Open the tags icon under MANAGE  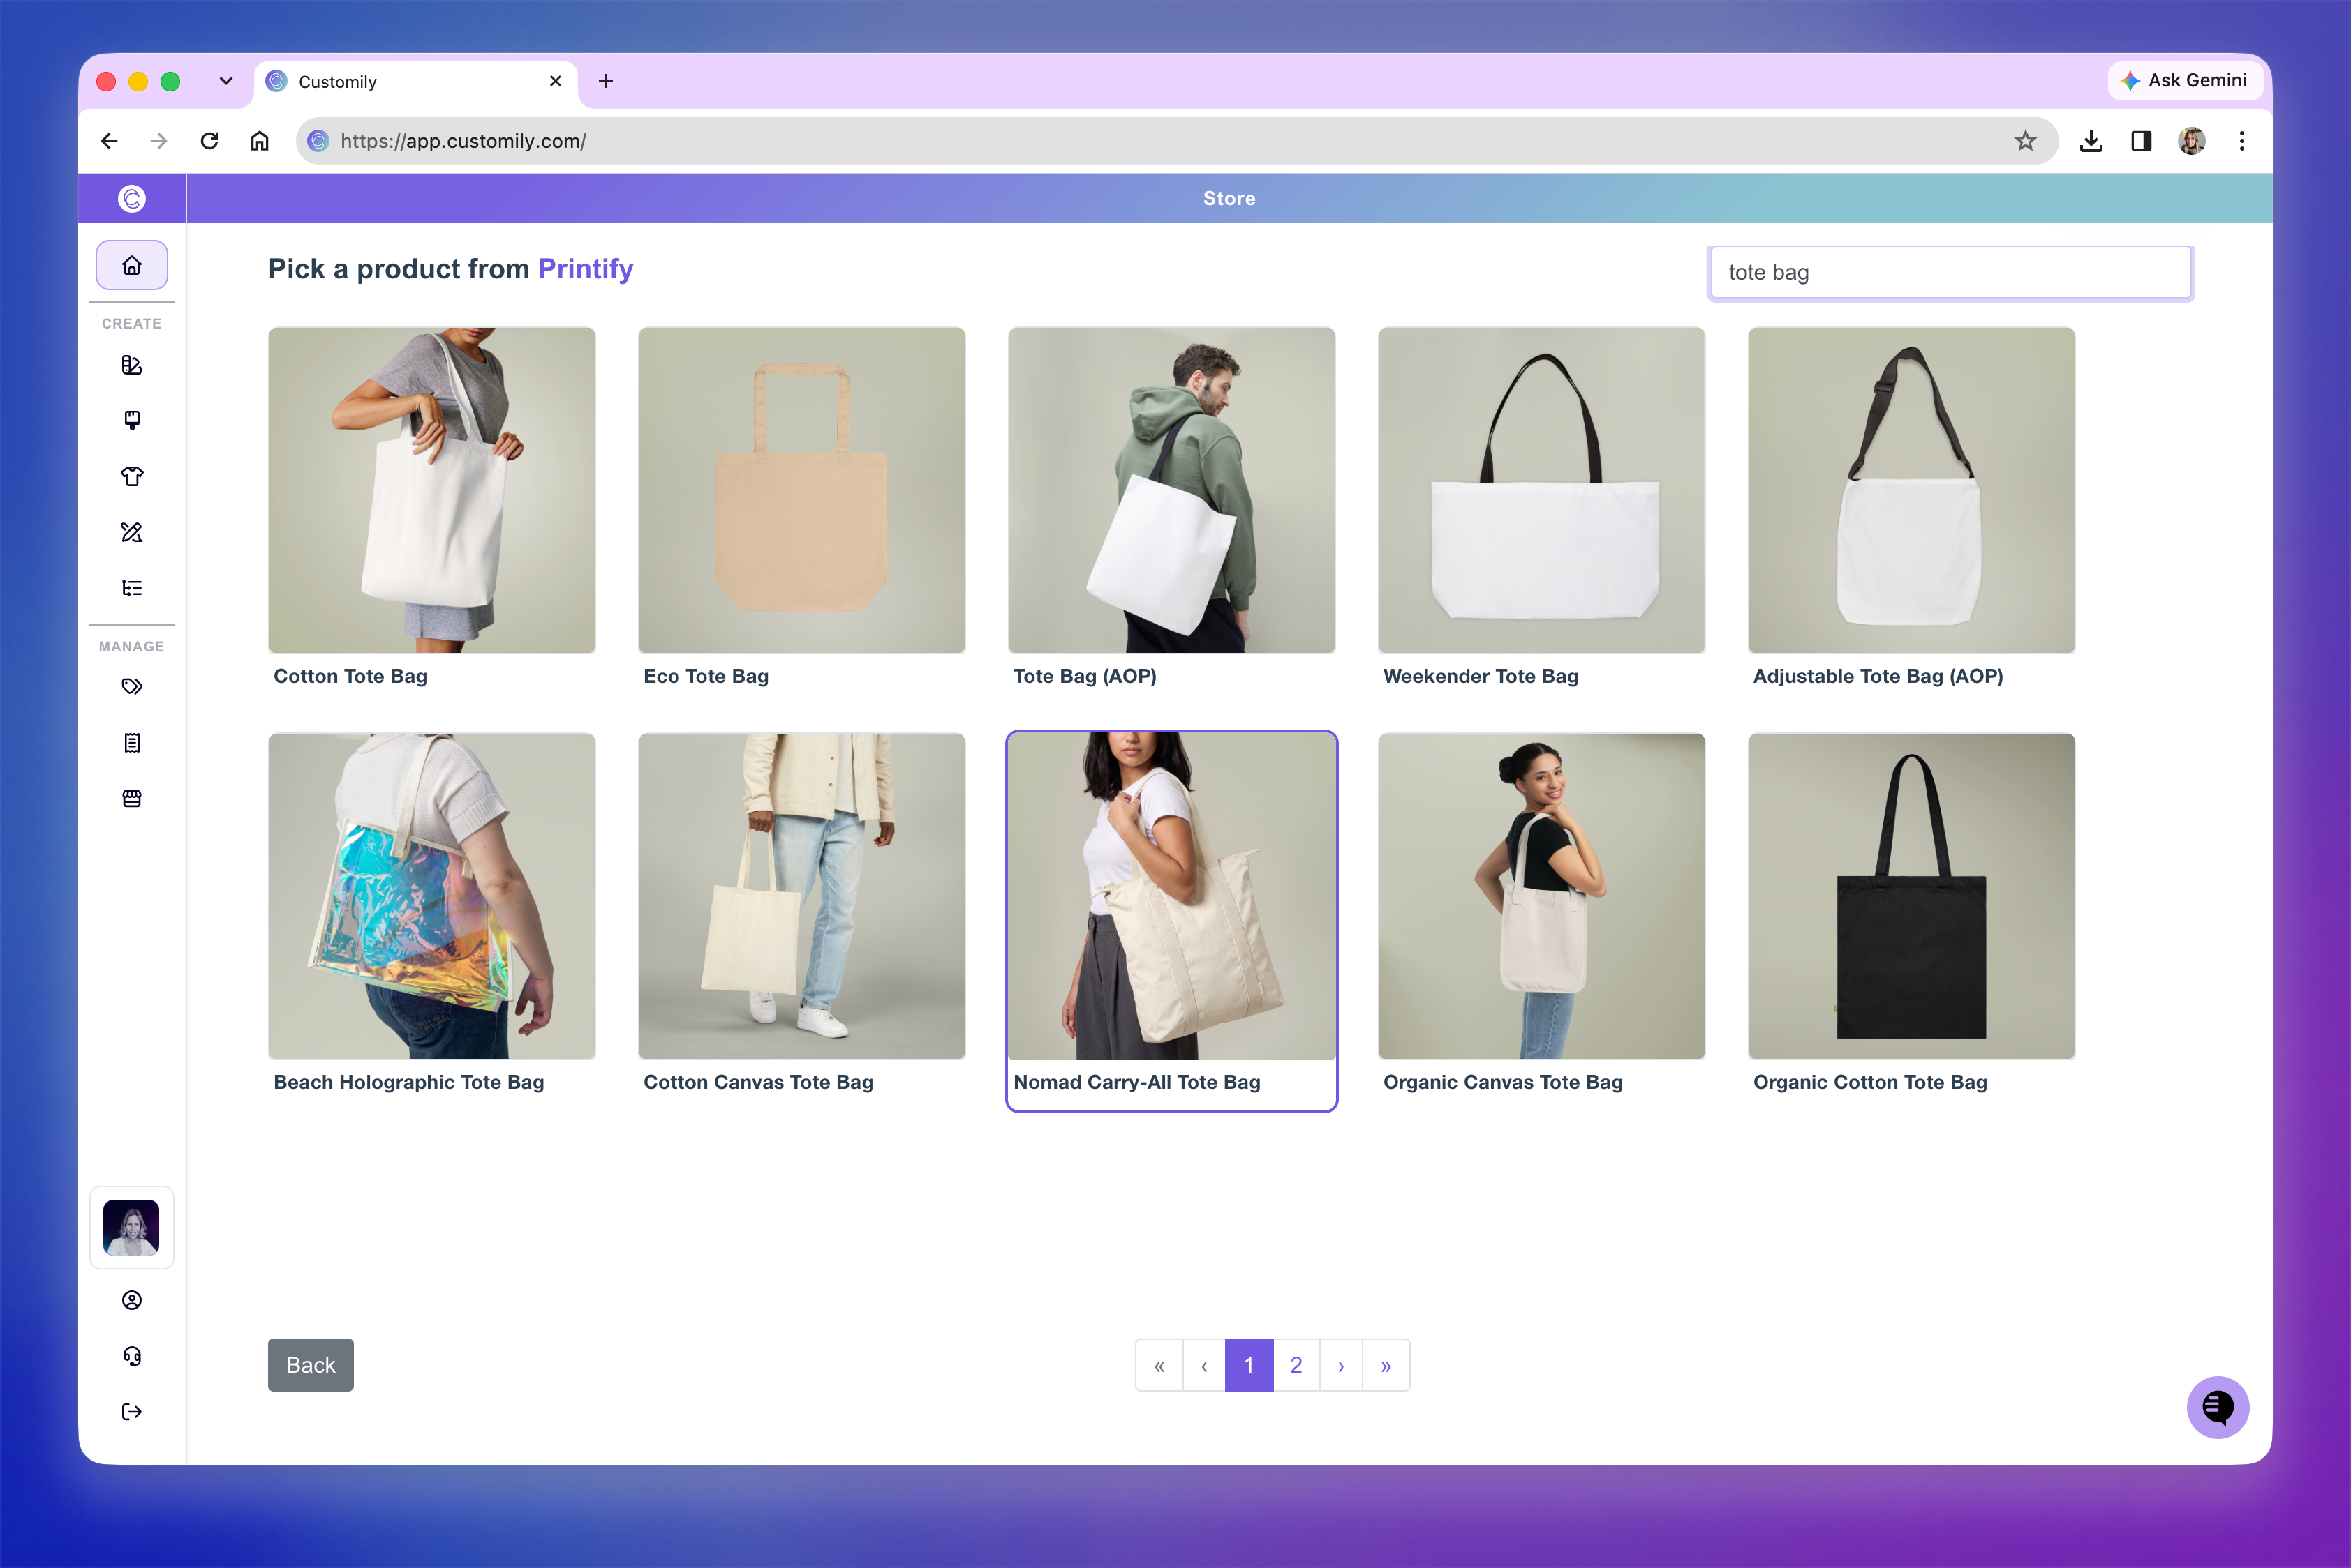point(131,687)
